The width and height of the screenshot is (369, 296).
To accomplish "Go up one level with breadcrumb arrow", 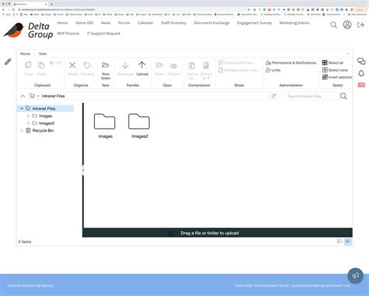I will tap(23, 96).
